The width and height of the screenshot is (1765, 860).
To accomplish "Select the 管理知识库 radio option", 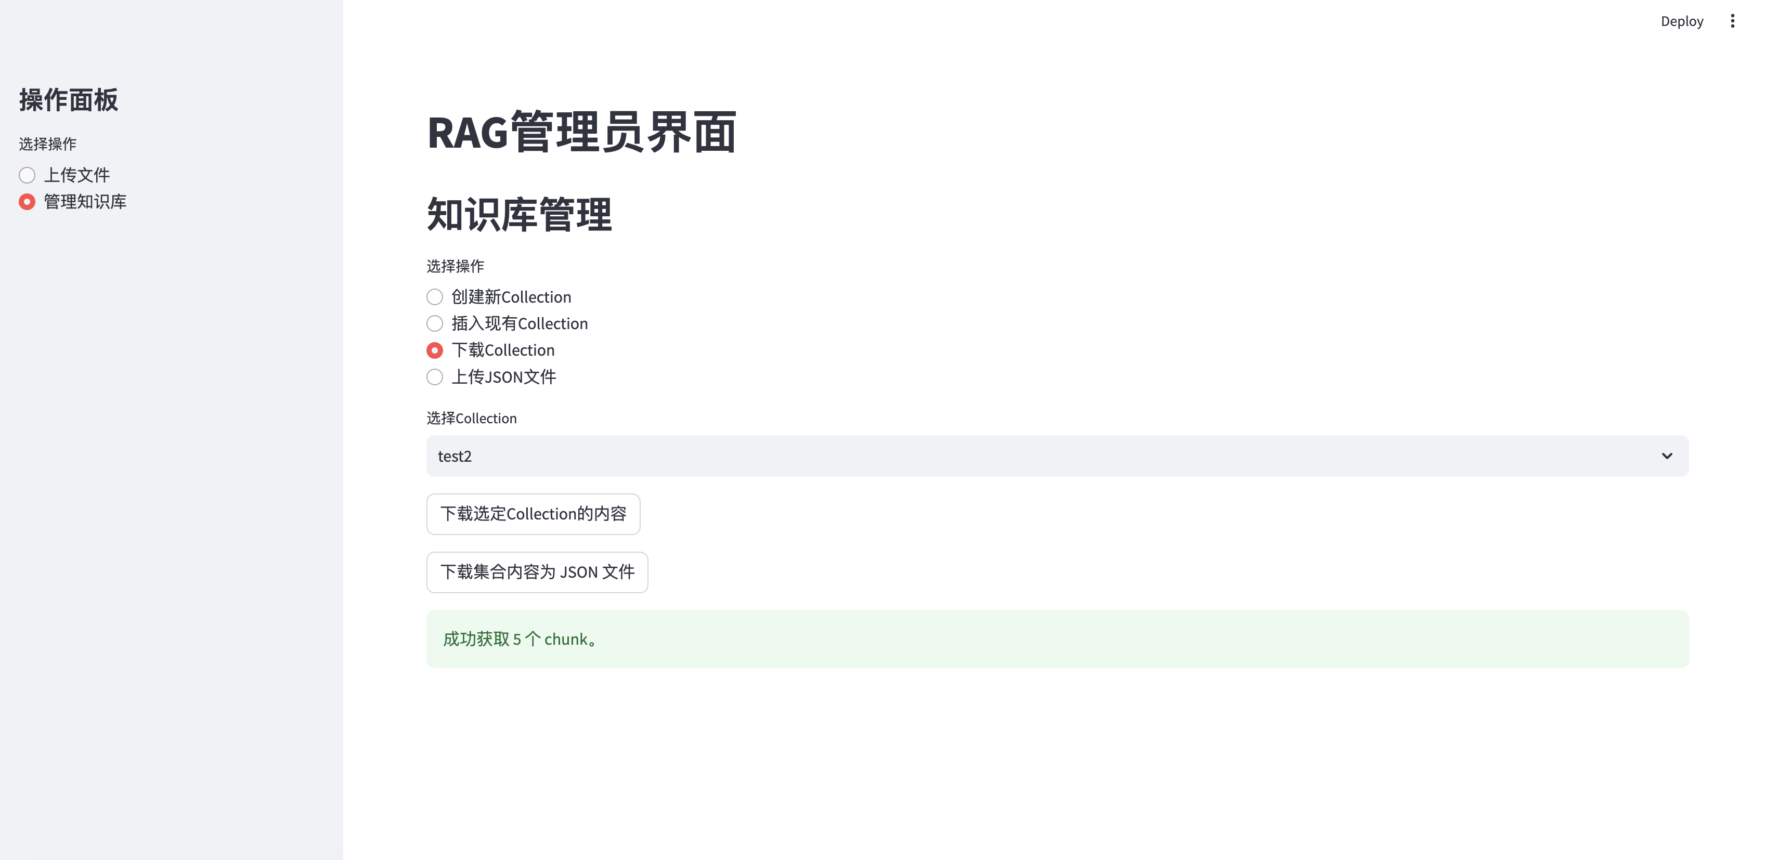I will point(28,202).
